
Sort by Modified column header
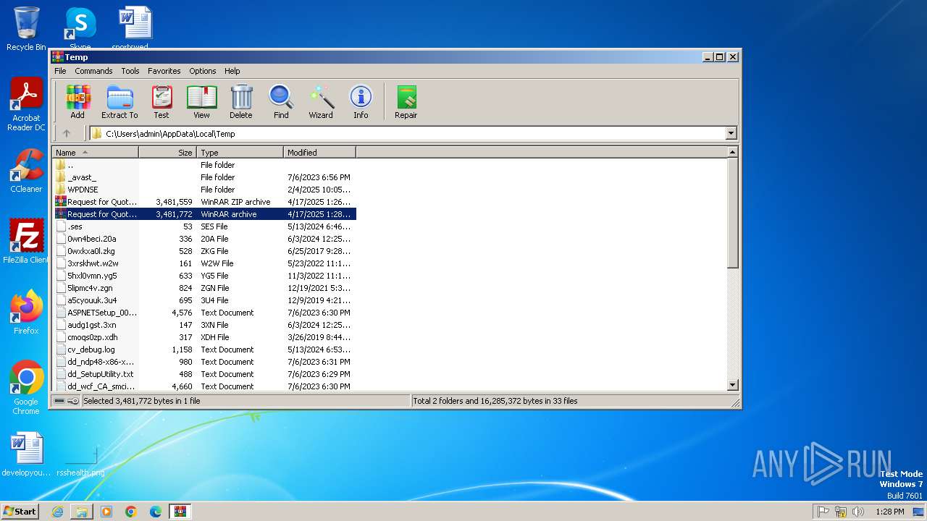pos(319,153)
